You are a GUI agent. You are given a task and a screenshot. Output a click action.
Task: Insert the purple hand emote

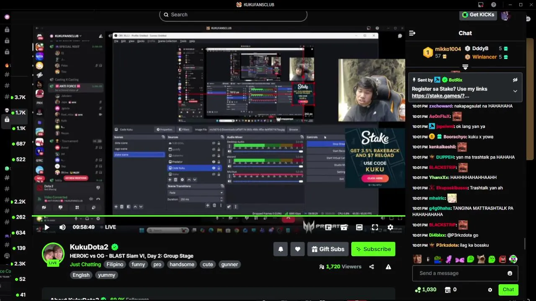tap(448, 259)
